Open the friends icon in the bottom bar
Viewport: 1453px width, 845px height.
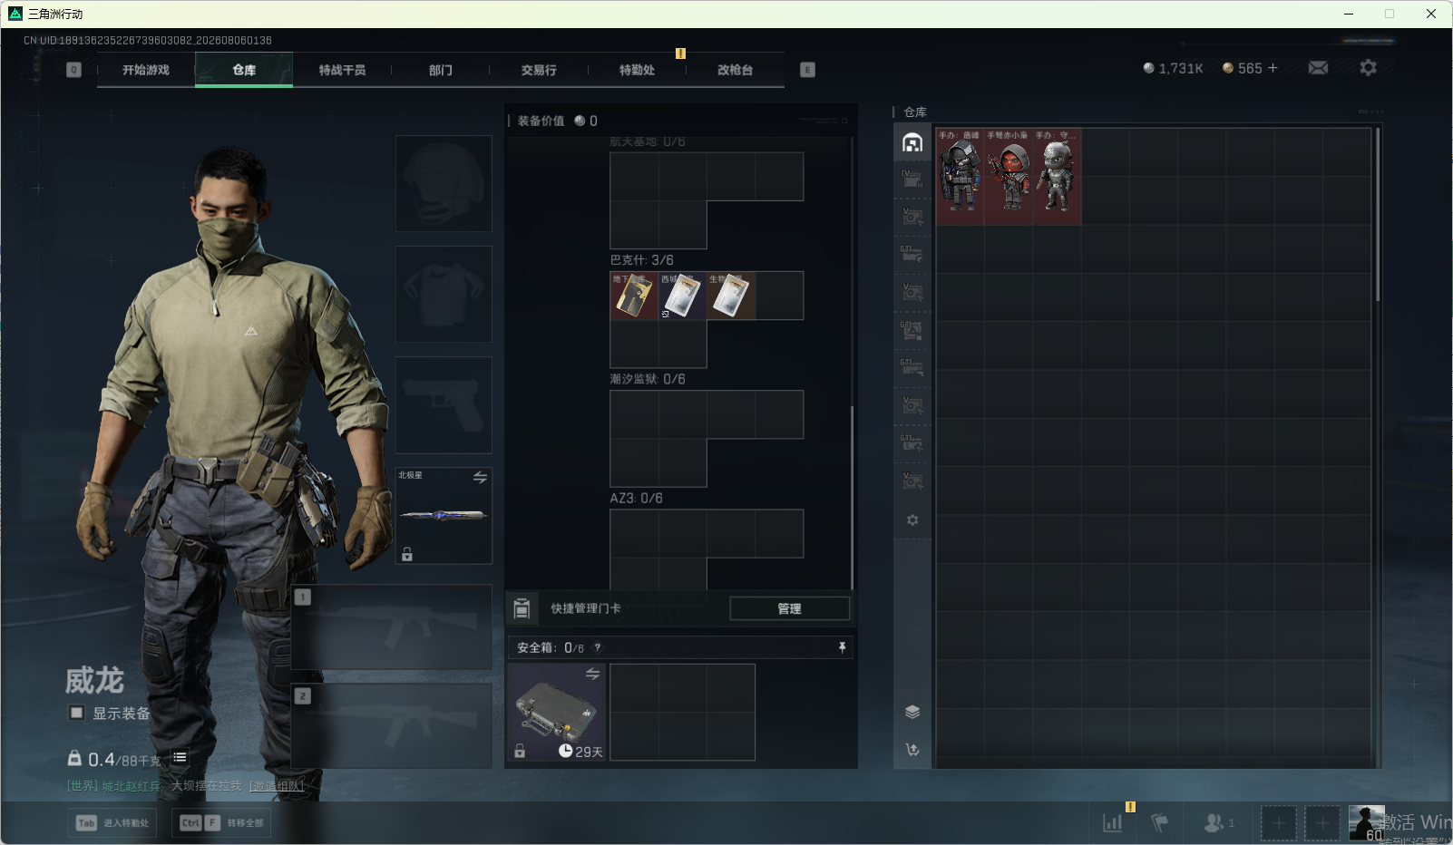pyautogui.click(x=1217, y=822)
